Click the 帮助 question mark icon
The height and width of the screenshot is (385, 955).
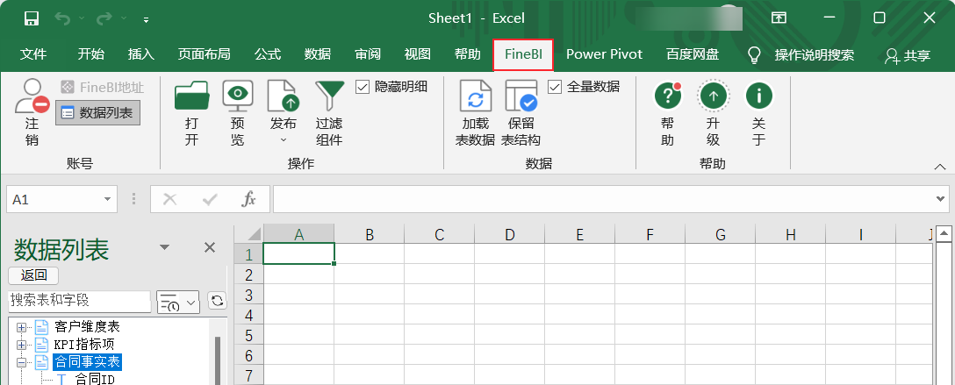click(668, 96)
